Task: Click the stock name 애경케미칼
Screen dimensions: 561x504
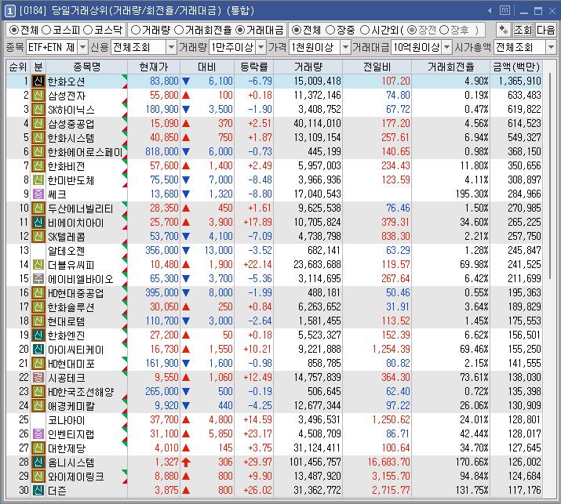Action: pyautogui.click(x=71, y=406)
